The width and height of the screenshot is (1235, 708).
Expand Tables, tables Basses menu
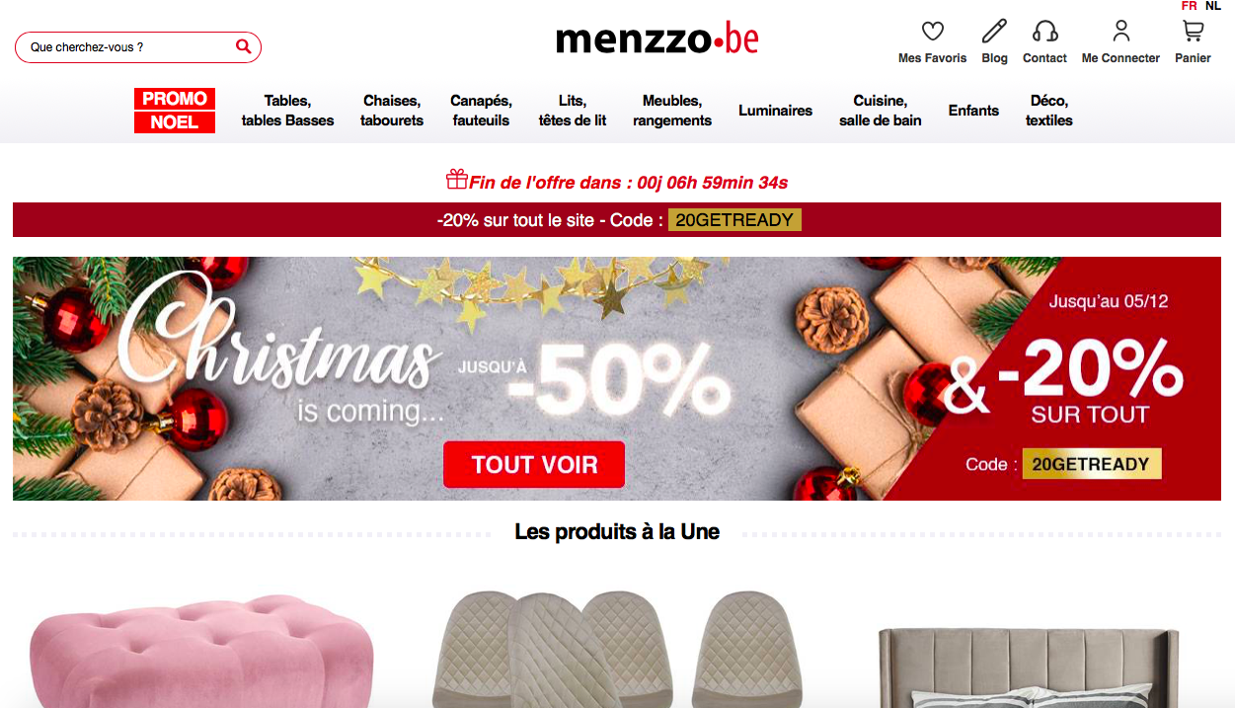(288, 111)
